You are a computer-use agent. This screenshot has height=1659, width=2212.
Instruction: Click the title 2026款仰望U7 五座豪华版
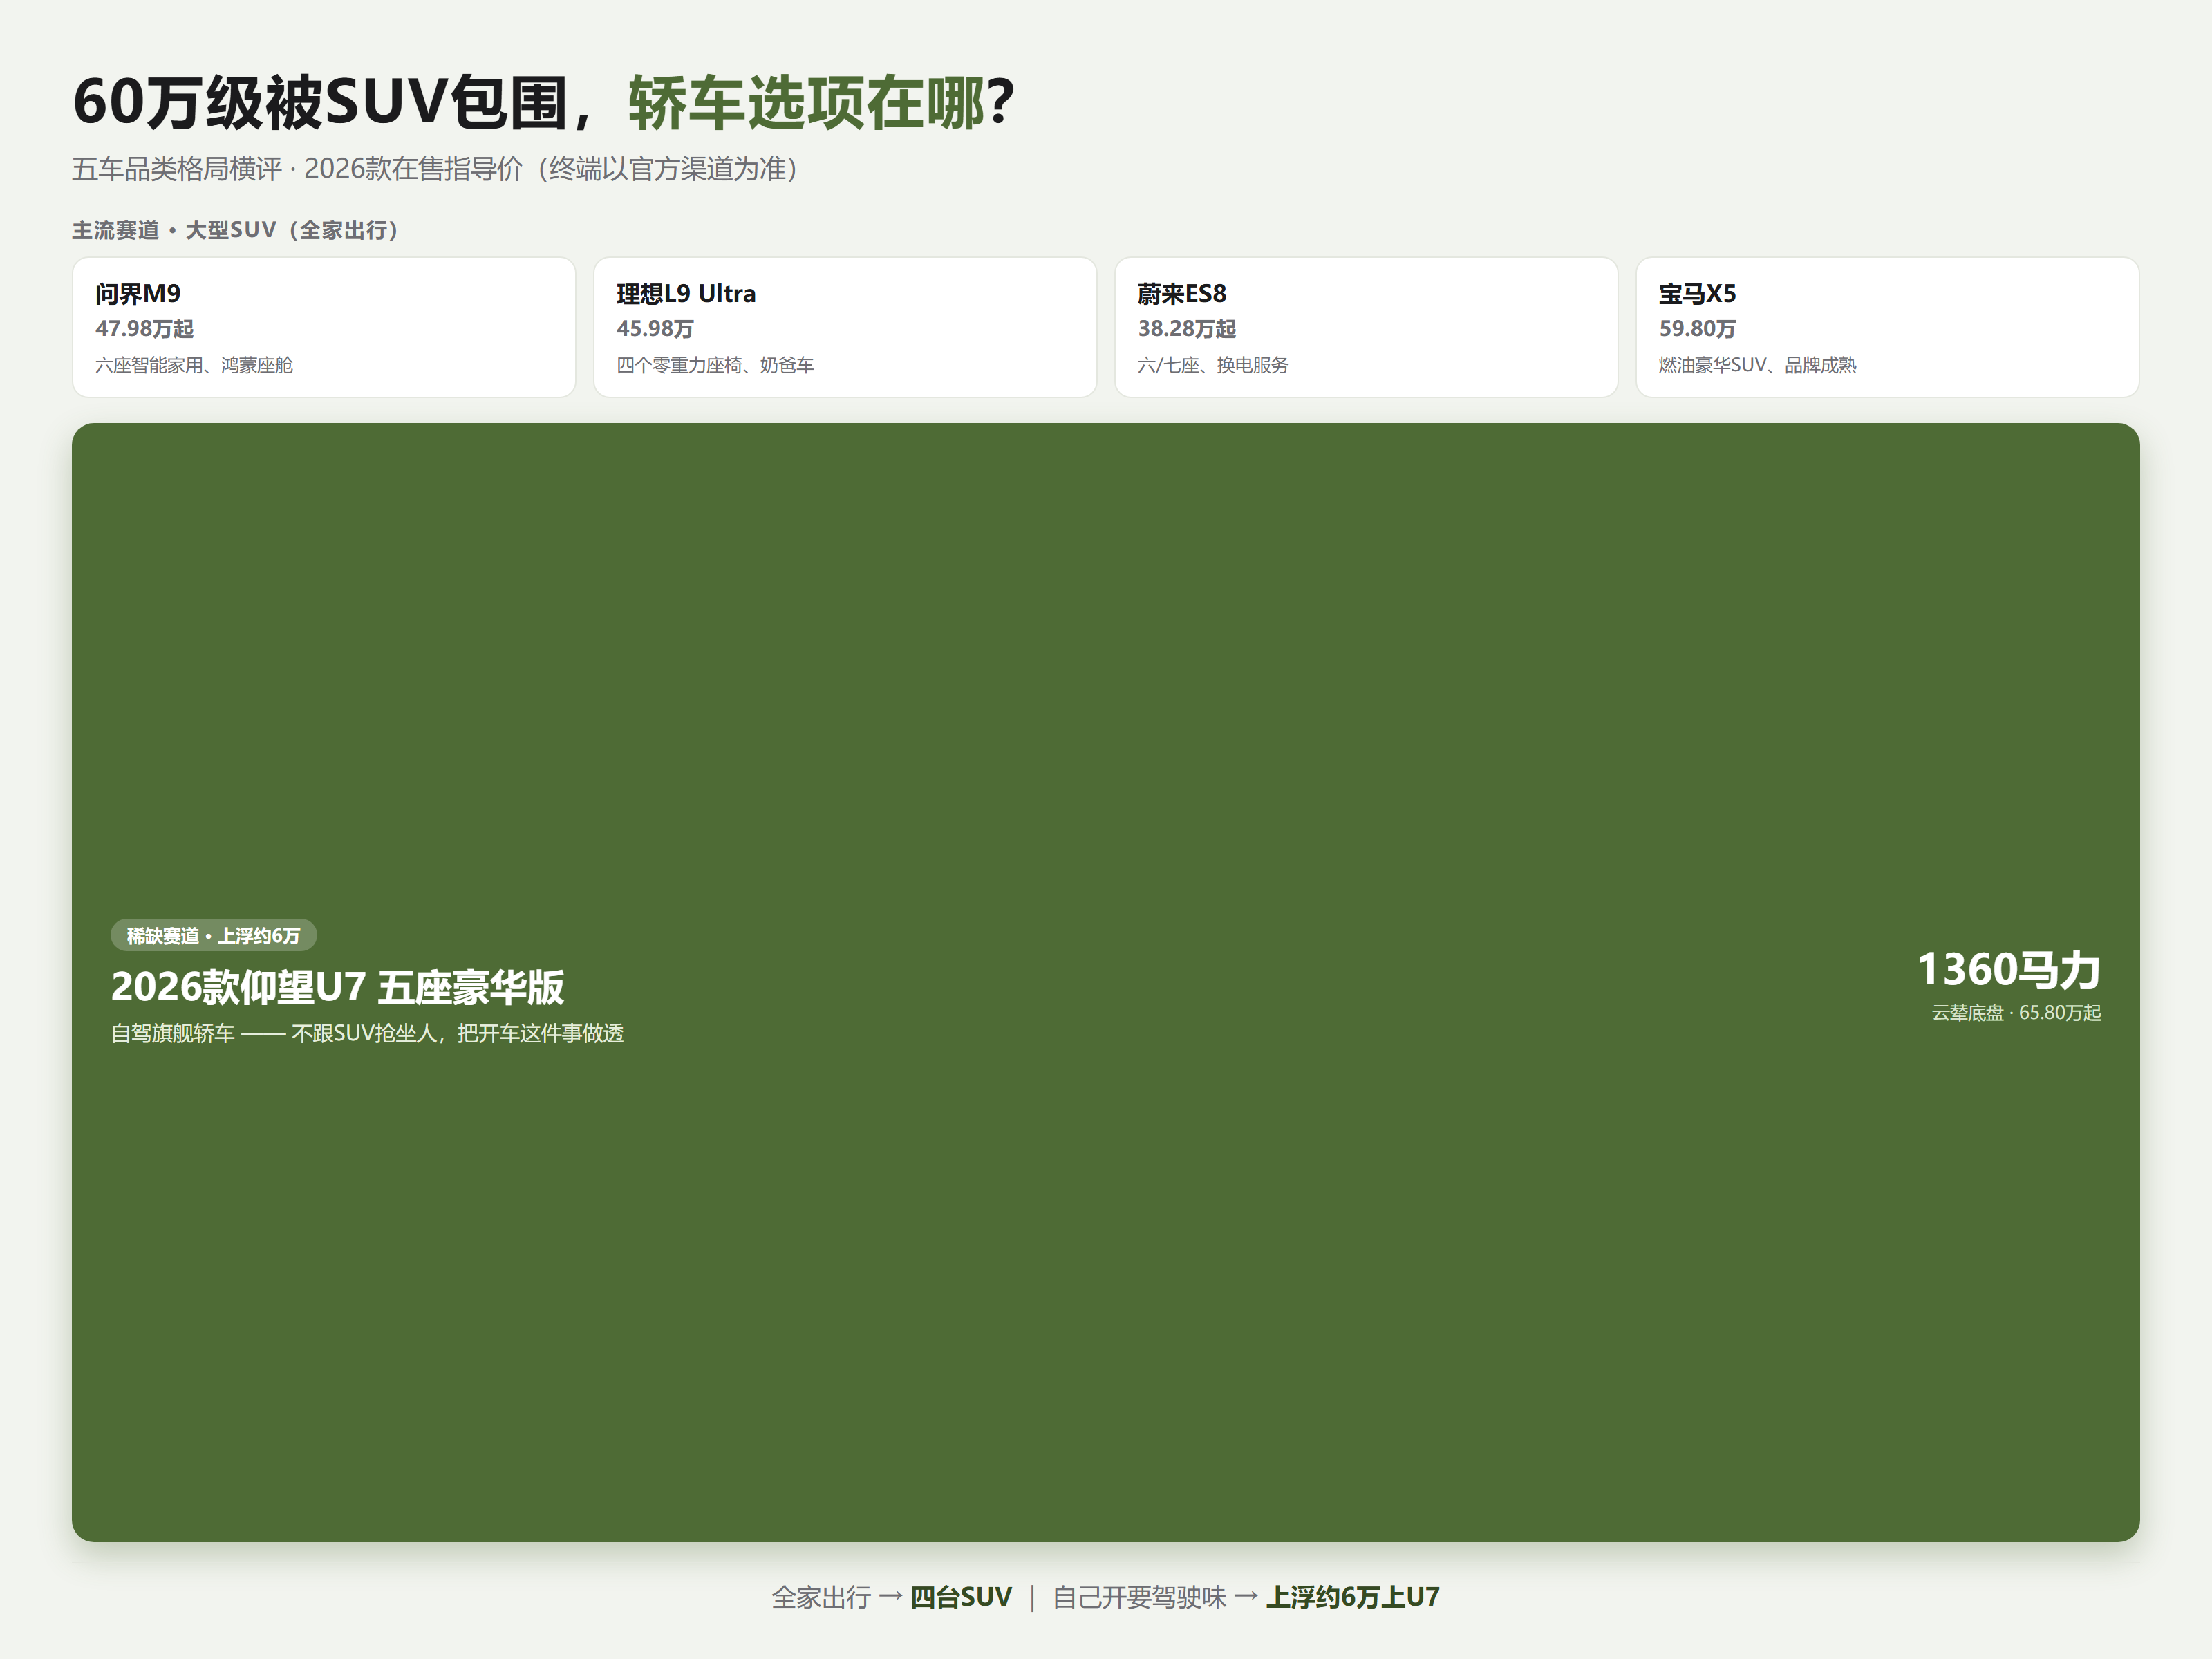click(x=337, y=987)
